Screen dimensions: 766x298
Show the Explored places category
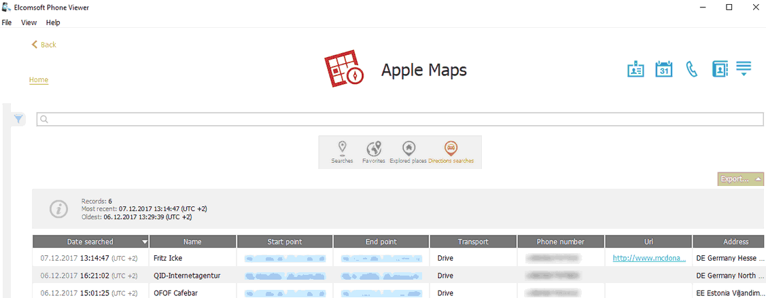pyautogui.click(x=408, y=152)
